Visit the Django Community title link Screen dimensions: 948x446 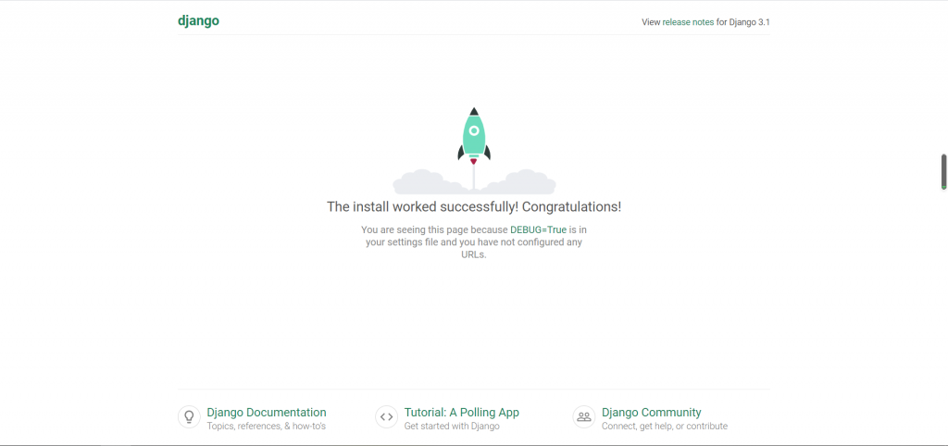point(651,412)
